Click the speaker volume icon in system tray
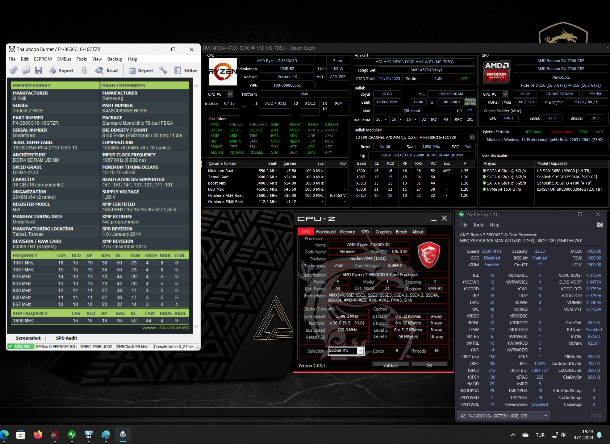 [x=563, y=435]
